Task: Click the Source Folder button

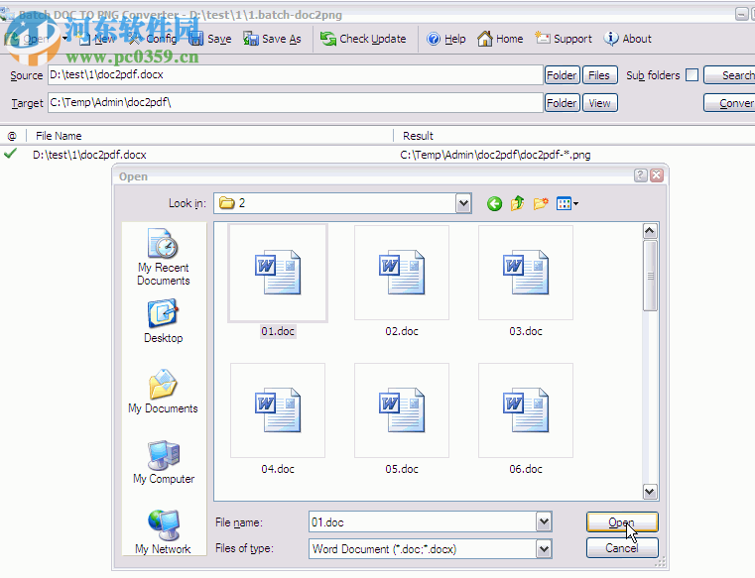Action: click(562, 75)
